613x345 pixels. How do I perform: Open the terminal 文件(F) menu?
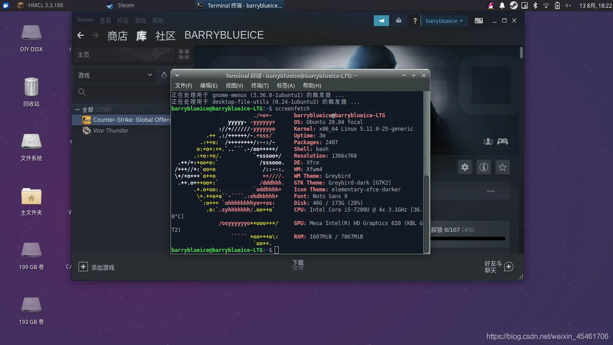[183, 85]
